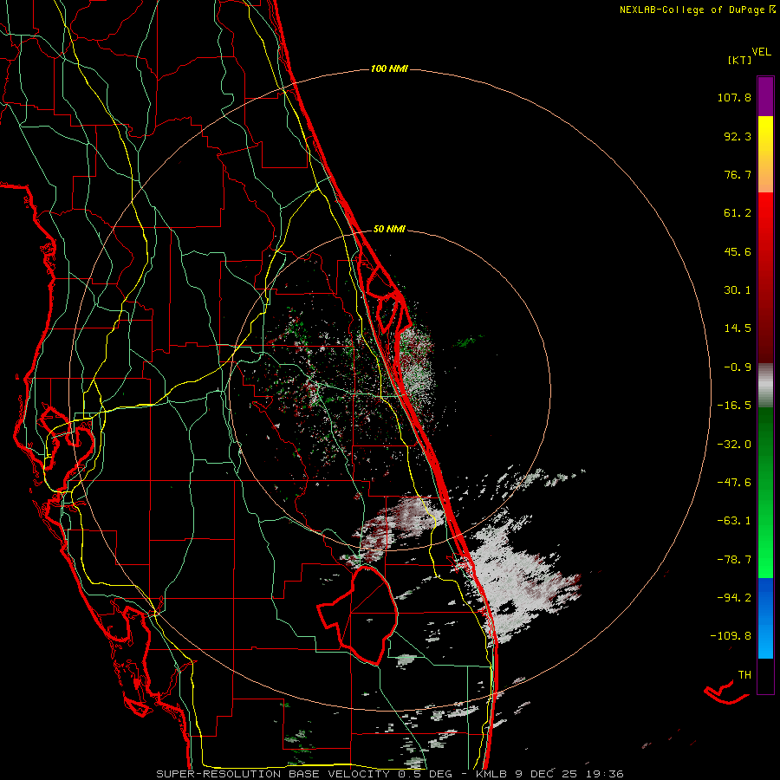The width and height of the screenshot is (780, 780).
Task: Pick the blue segment of velocity color bar
Action: coord(765,618)
